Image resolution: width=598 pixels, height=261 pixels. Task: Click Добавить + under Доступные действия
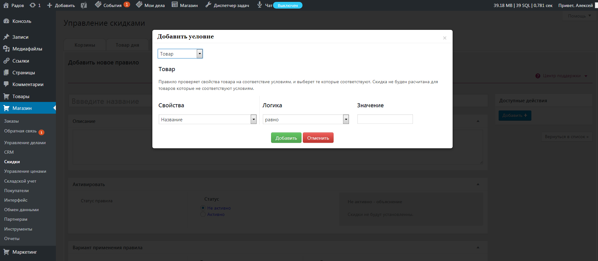pyautogui.click(x=515, y=115)
